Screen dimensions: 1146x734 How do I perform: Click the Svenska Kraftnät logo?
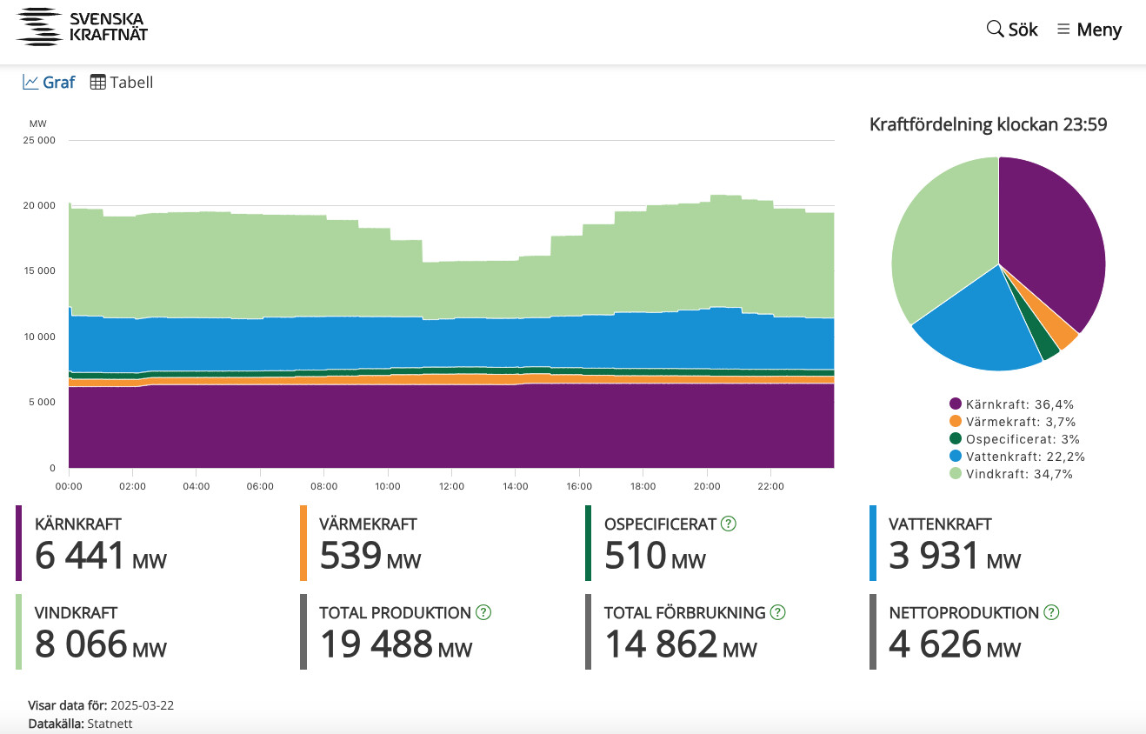(x=83, y=27)
